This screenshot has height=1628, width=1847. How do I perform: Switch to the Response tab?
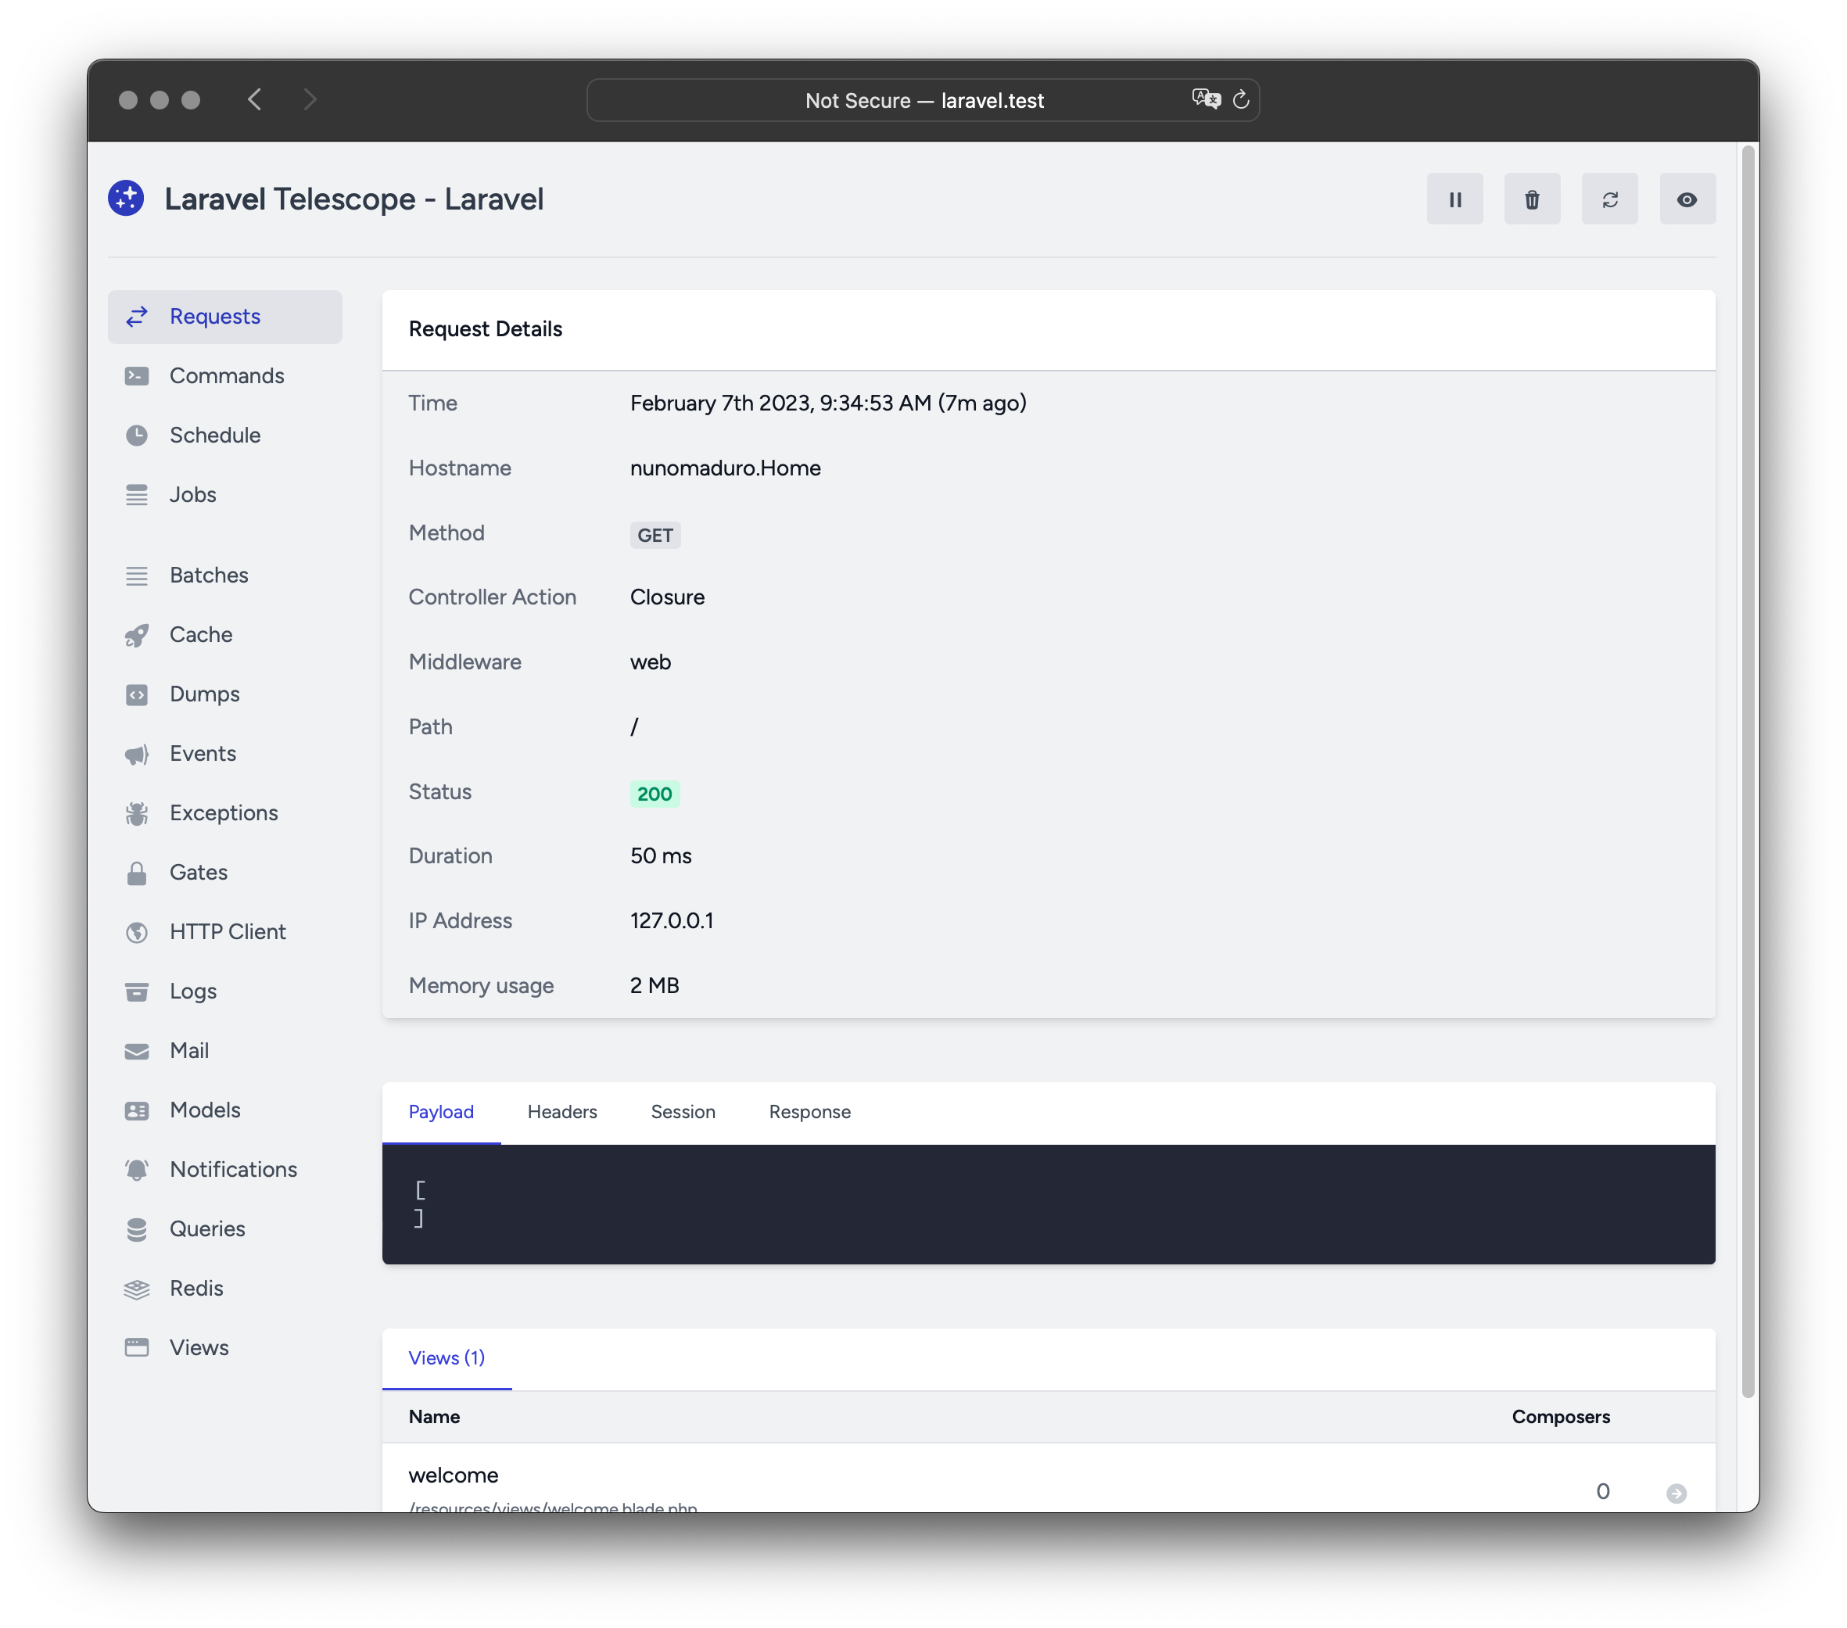click(x=808, y=1111)
